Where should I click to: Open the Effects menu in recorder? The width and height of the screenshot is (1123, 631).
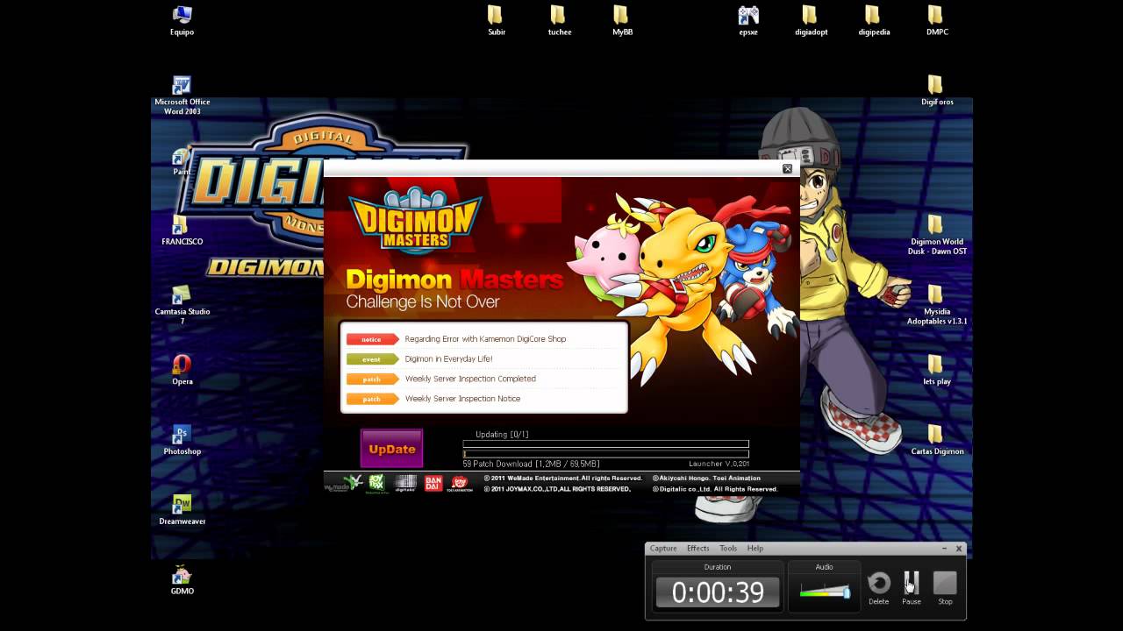[x=698, y=549]
